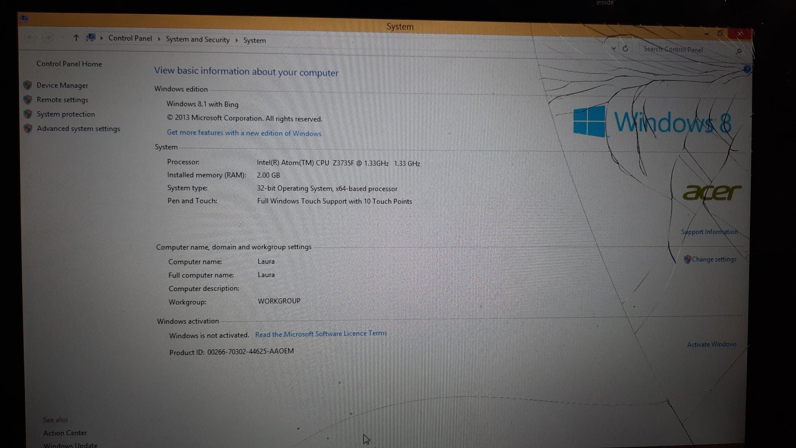
Task: Open System protection
Action: (66, 114)
